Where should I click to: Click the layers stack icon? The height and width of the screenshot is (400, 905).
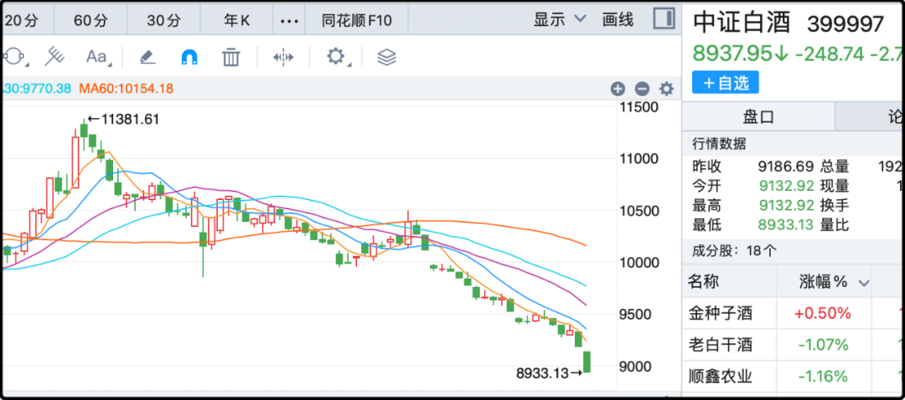(x=386, y=57)
